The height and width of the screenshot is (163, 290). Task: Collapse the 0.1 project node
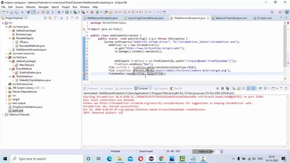point(3,23)
